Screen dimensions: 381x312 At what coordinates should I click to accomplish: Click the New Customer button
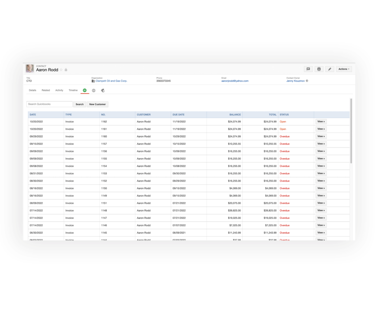point(97,104)
